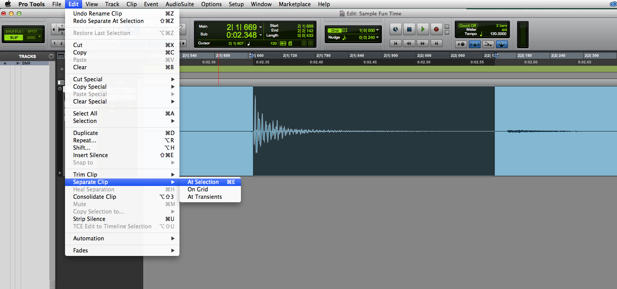Expand the Automation submenu
This screenshot has width=617, height=289.
(122, 238)
